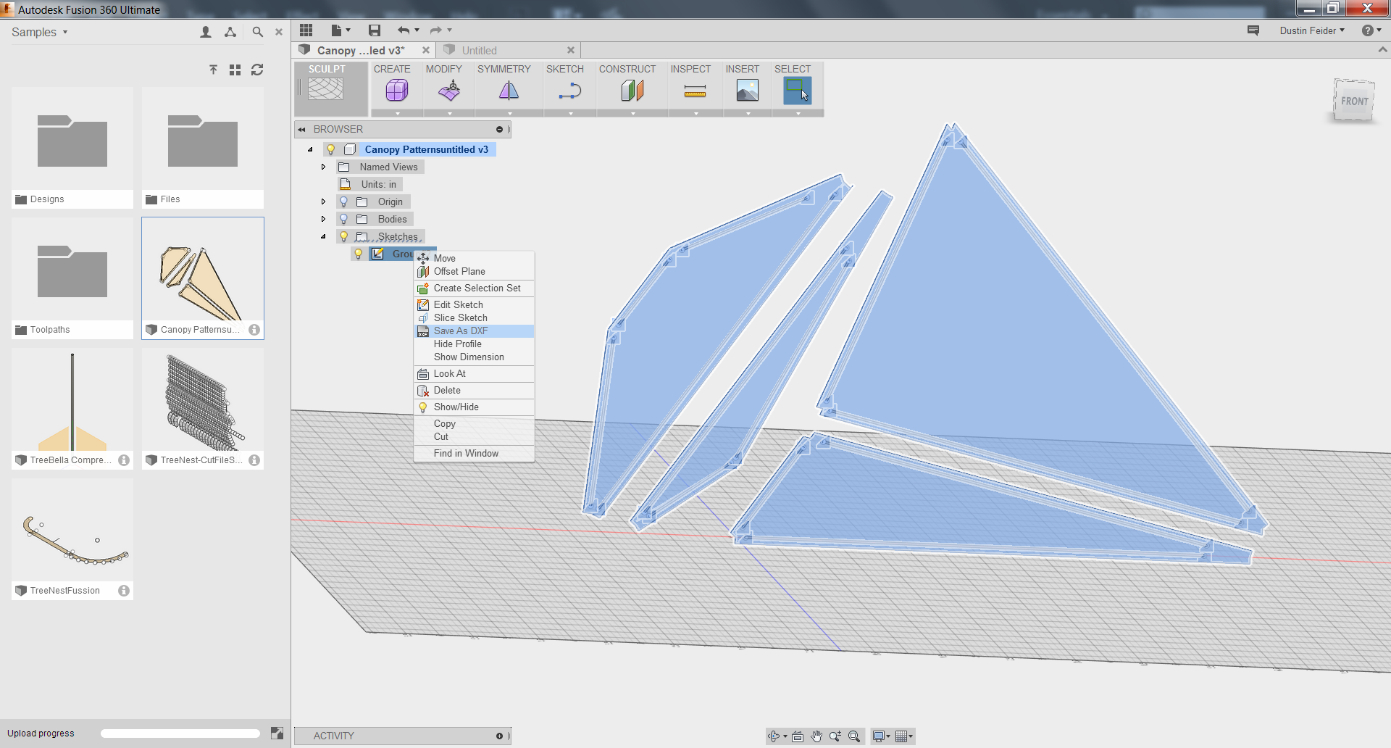Screen dimensions: 1391x748
Task: Toggle visibility bulb of the Group sketch
Action: pyautogui.click(x=358, y=254)
